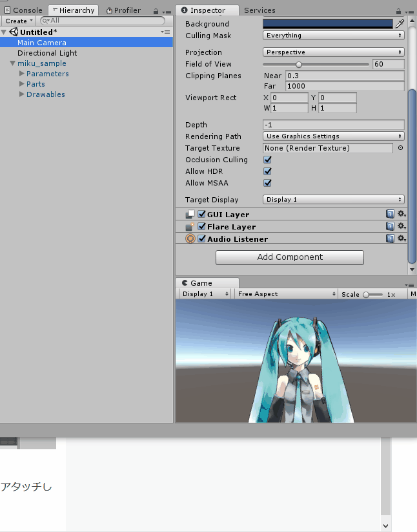Pick background color with eyedropper icon

400,23
